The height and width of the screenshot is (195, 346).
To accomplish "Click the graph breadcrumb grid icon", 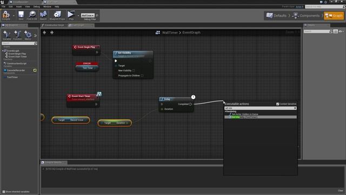I will [158, 32].
